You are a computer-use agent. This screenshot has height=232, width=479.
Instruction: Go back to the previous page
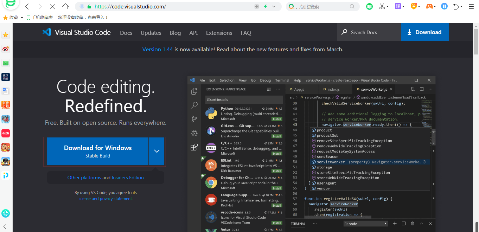coord(27,6)
